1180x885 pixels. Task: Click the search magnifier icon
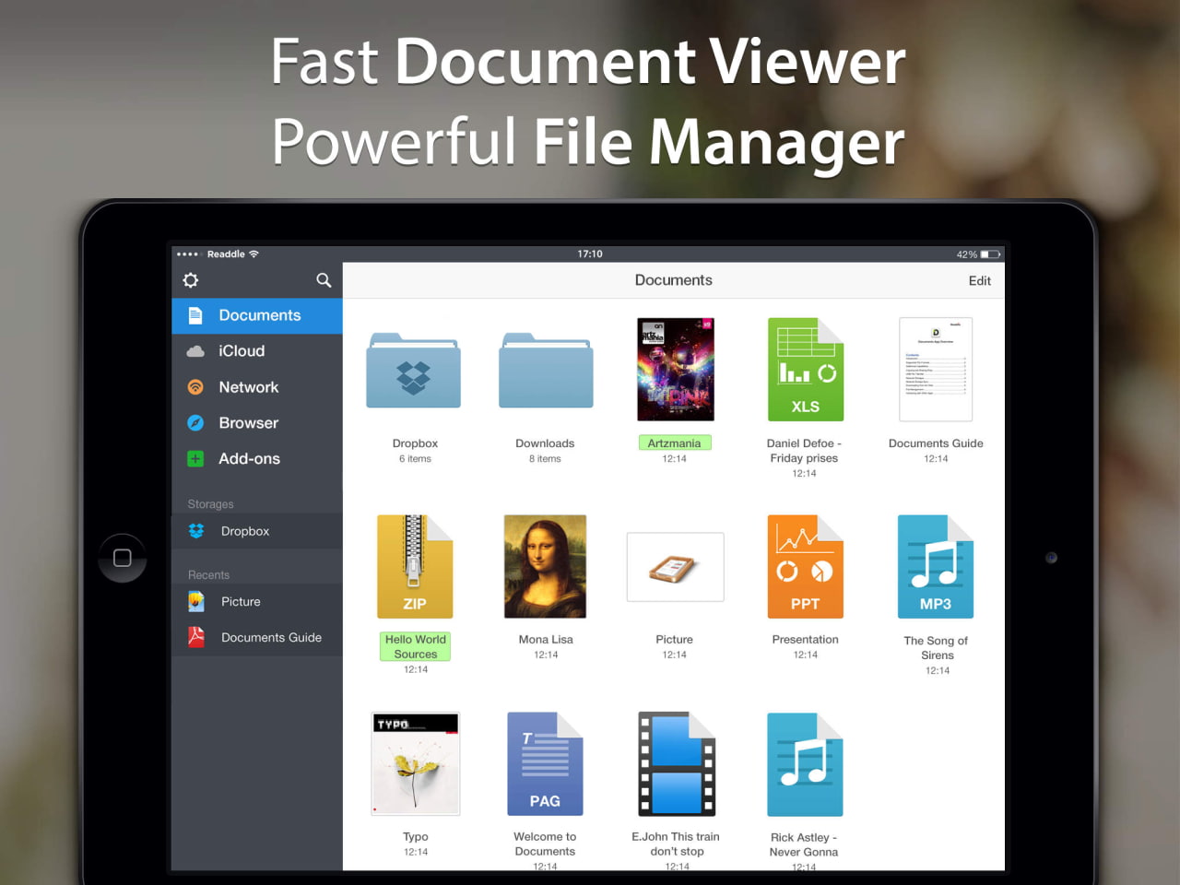(x=324, y=280)
